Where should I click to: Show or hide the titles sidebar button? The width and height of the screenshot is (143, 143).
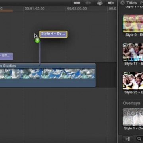(128, 139)
